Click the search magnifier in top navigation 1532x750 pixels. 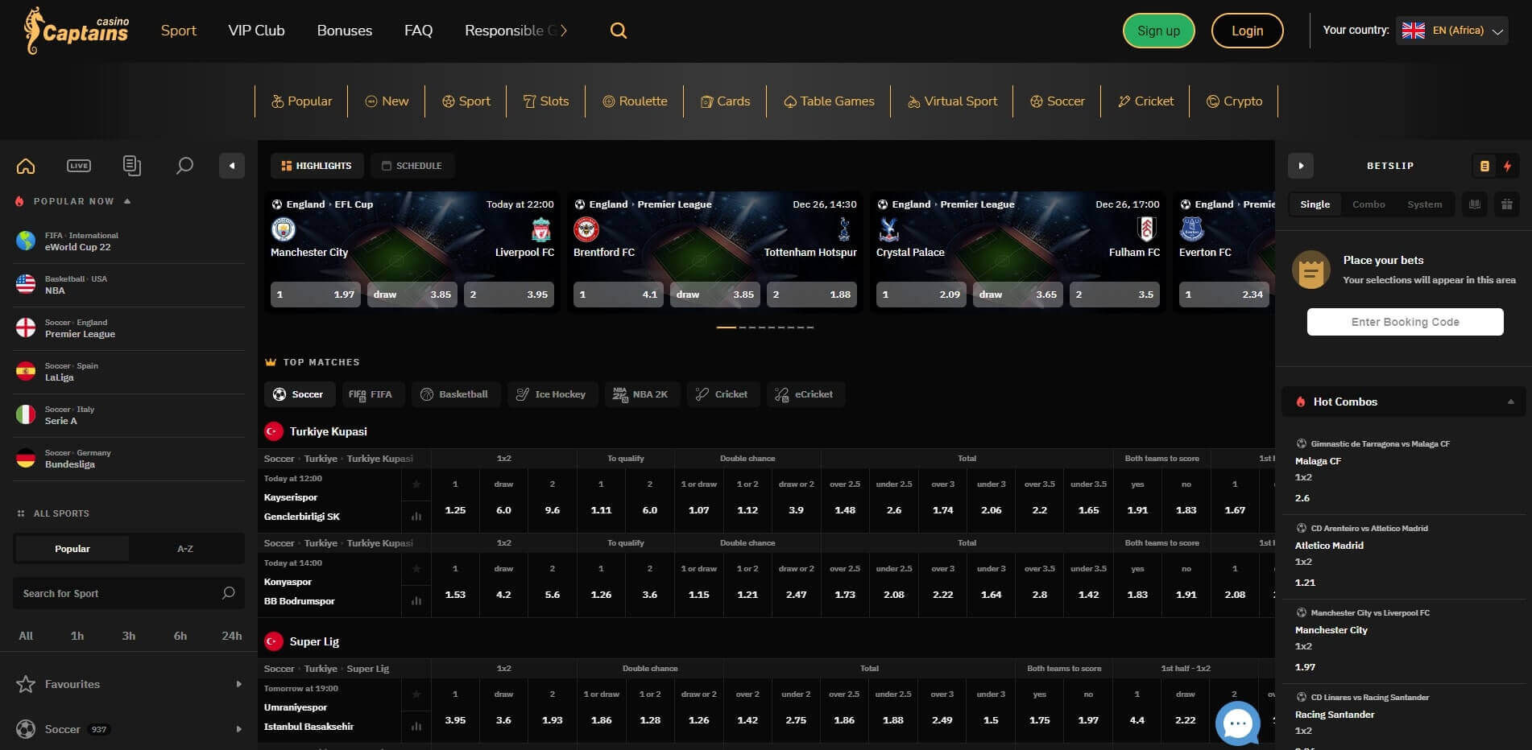(618, 31)
